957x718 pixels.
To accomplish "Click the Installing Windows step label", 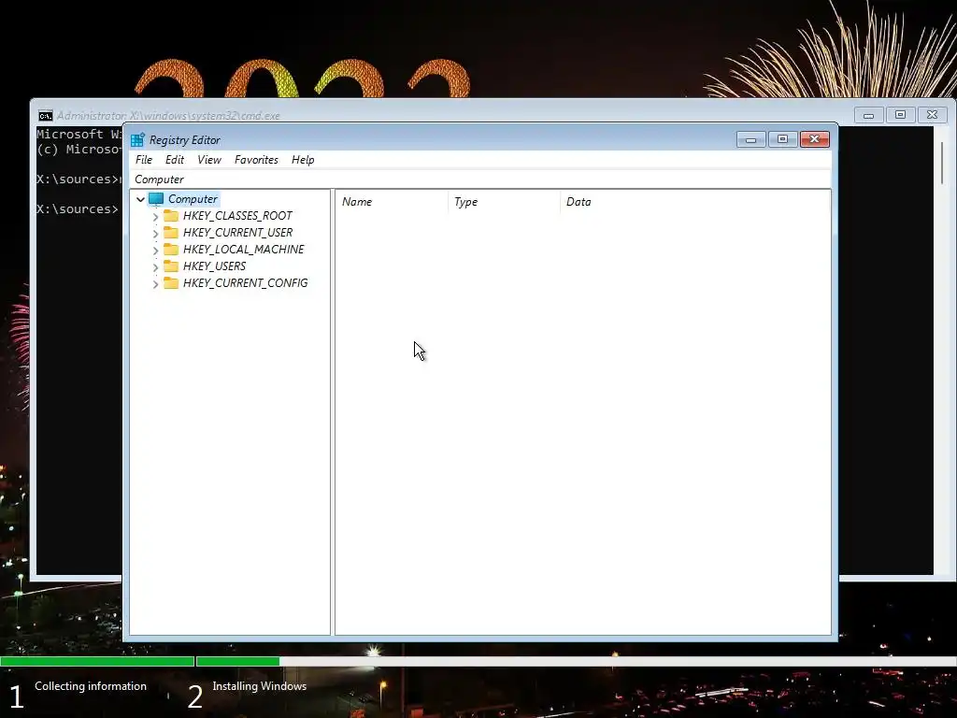I will point(260,686).
